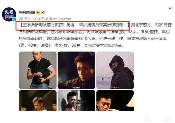
Task: Open the 2015-3-10 post timestamp
Action: 27,19
